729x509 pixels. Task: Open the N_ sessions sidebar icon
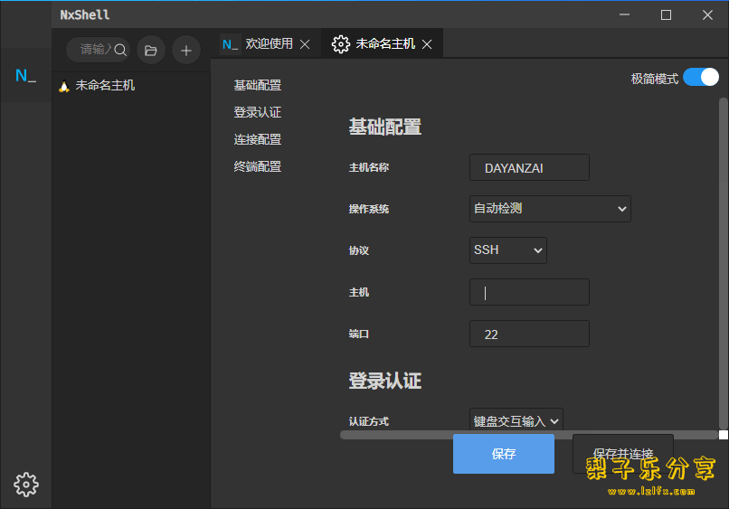click(x=25, y=75)
